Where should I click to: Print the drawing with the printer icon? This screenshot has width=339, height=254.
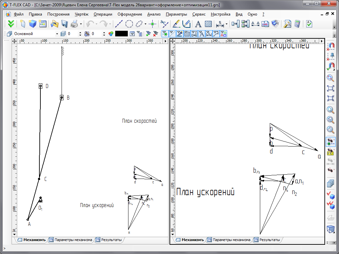pos(74,24)
